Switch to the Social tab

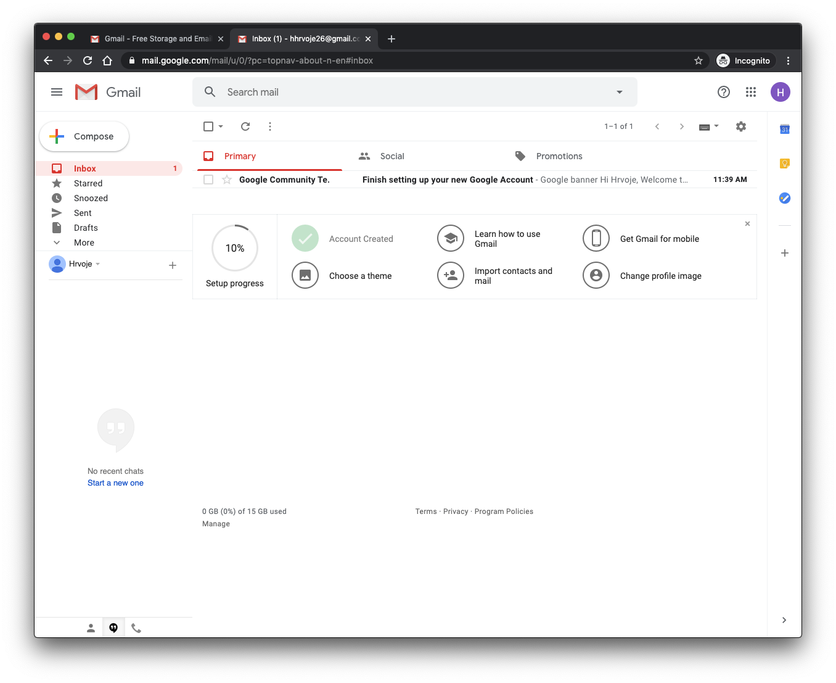tap(391, 156)
